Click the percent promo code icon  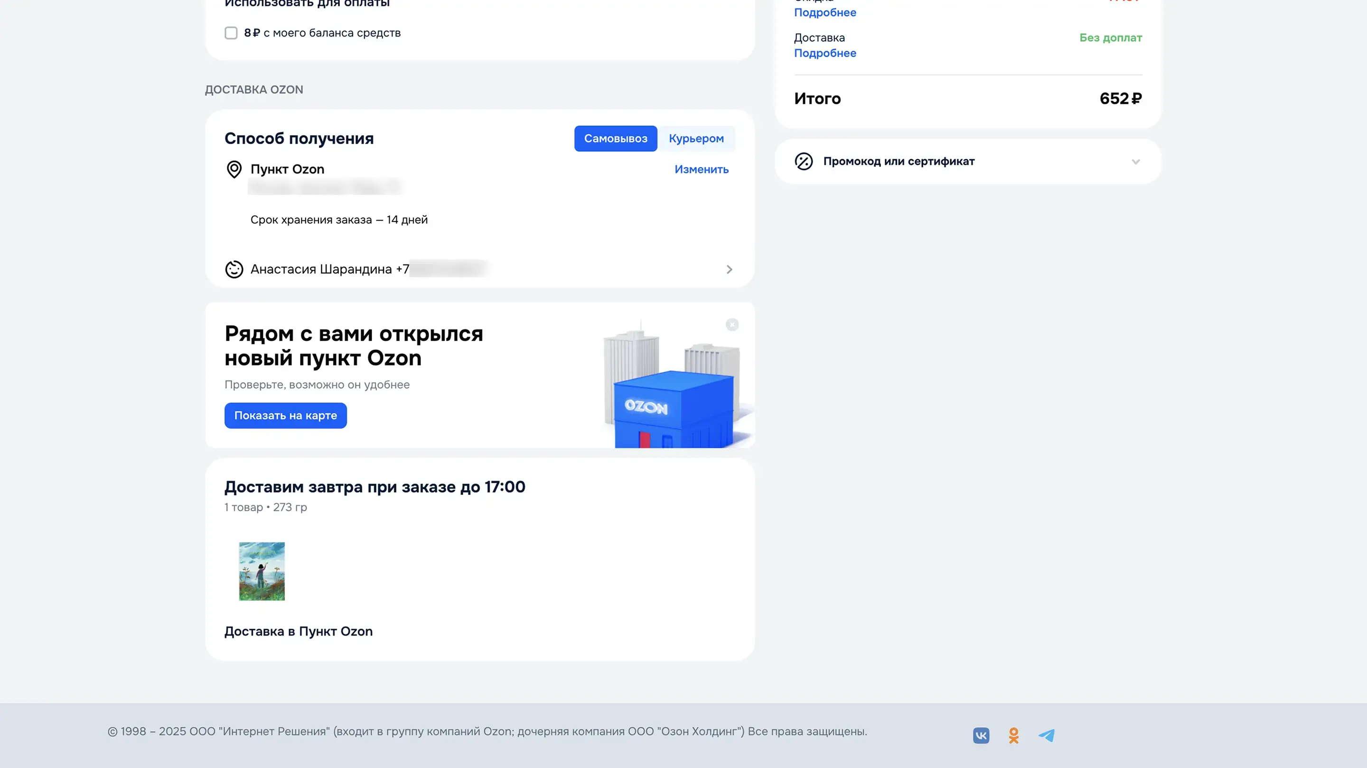(x=804, y=161)
